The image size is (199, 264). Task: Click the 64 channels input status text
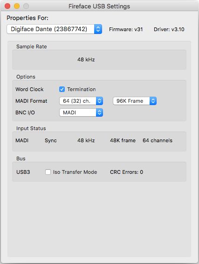point(158,140)
